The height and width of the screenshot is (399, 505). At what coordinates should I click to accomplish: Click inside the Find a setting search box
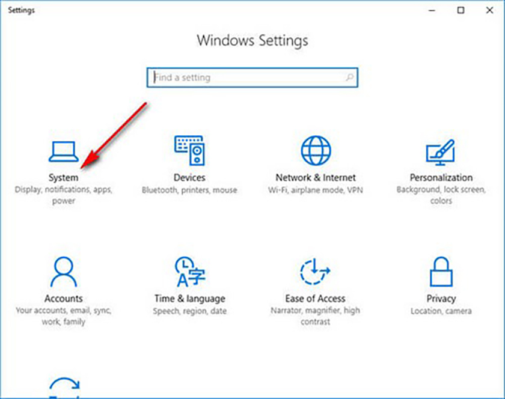point(240,78)
